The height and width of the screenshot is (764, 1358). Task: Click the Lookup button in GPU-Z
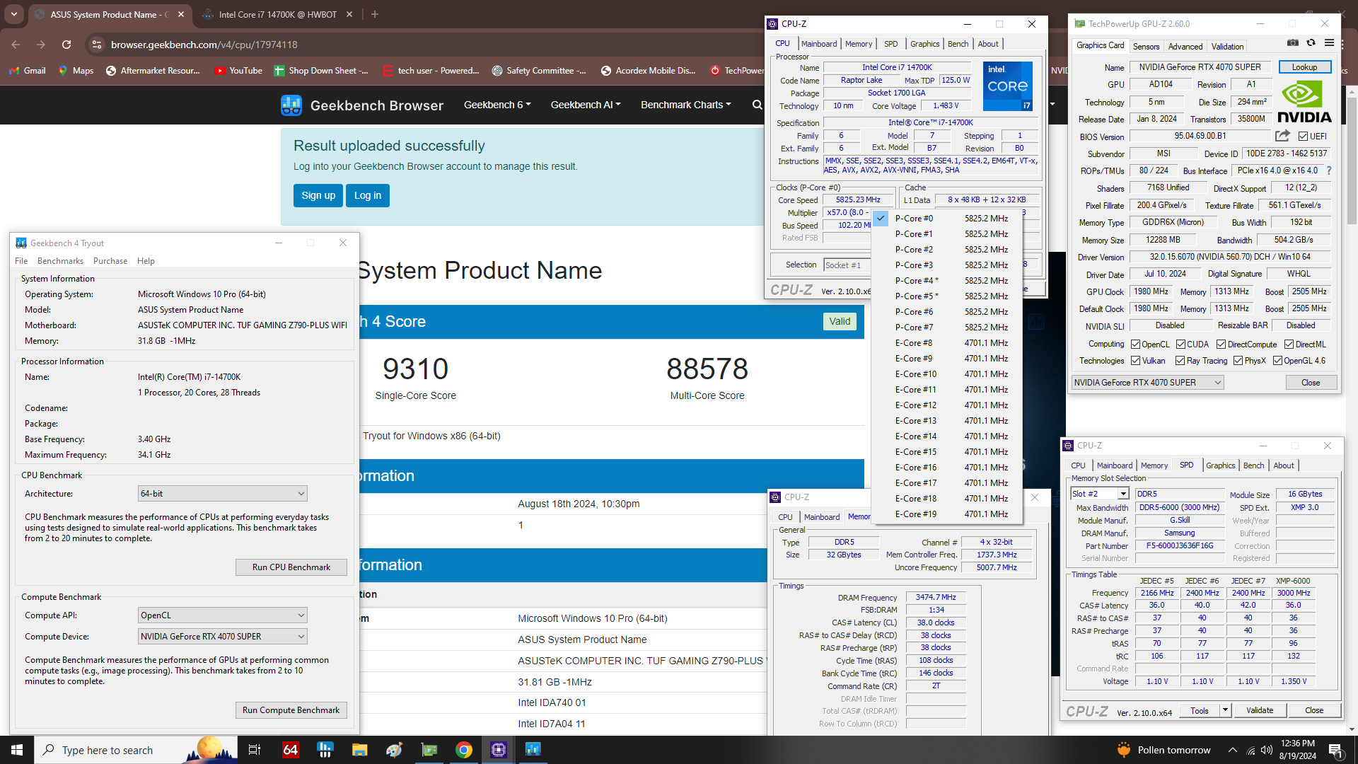pos(1304,67)
